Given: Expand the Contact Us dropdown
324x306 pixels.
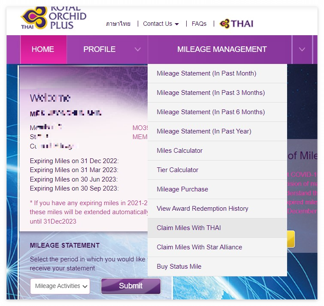Looking at the screenshot, I should pyautogui.click(x=161, y=24).
